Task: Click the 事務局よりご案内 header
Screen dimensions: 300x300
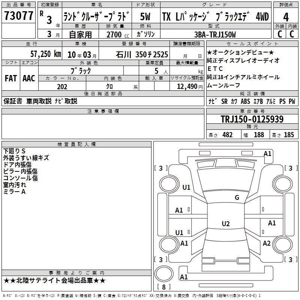Action: 76,273
